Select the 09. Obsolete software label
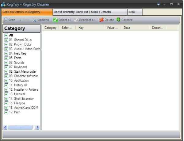 click(x=24, y=76)
